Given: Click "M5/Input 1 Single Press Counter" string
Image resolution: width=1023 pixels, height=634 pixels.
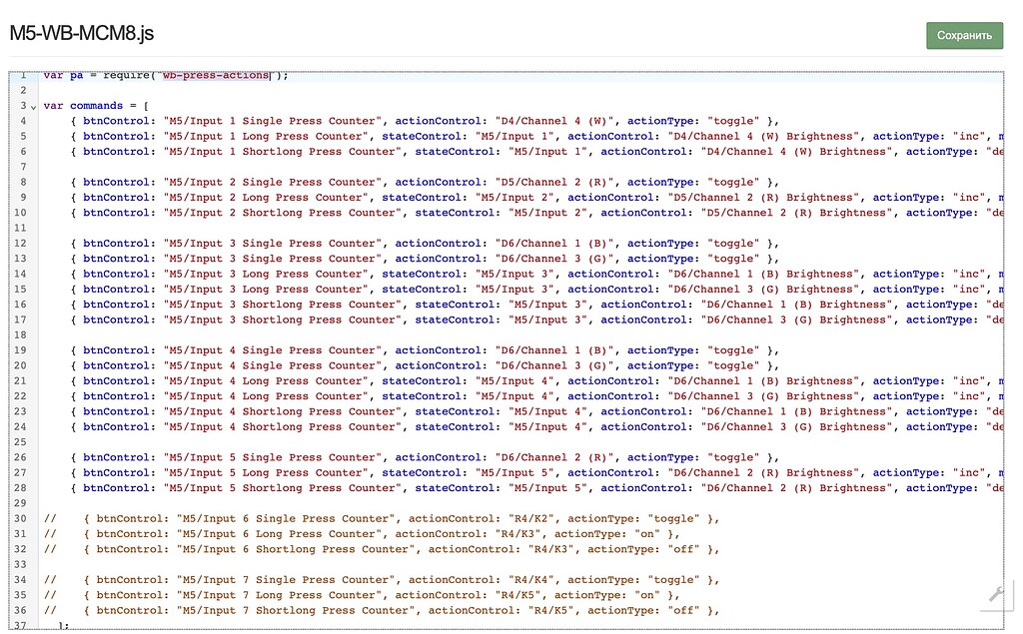Looking at the screenshot, I should (273, 121).
